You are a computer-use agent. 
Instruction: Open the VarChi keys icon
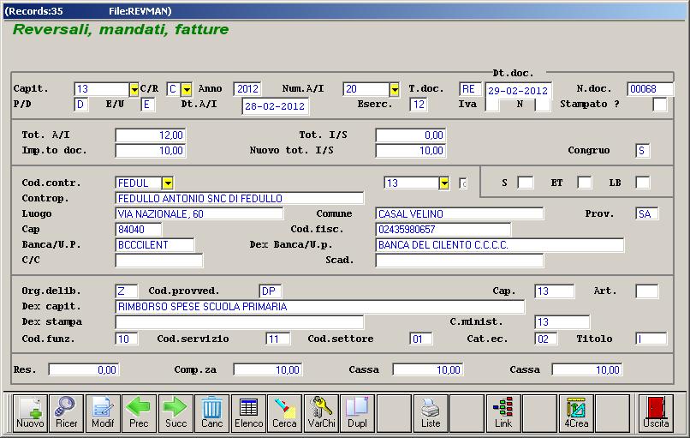(321, 413)
